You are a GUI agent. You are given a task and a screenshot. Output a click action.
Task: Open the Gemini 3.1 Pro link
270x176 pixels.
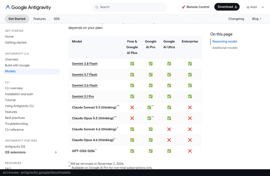83,96
